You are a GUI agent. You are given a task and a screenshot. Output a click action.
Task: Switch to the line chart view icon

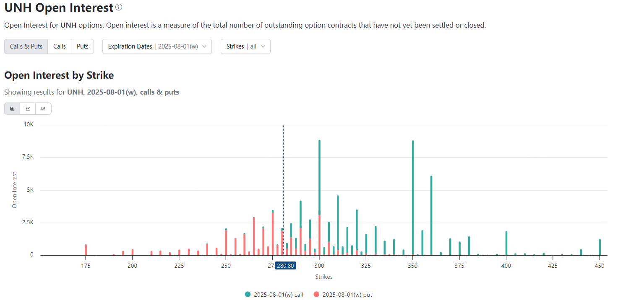coord(28,108)
